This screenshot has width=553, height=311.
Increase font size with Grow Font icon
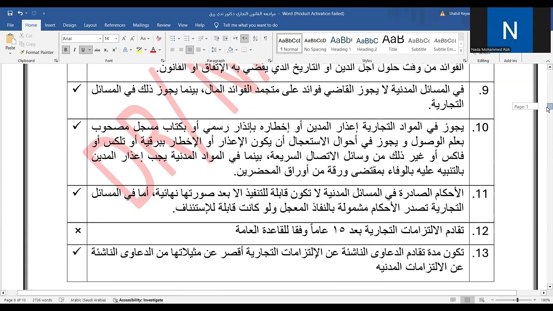[x=124, y=38]
